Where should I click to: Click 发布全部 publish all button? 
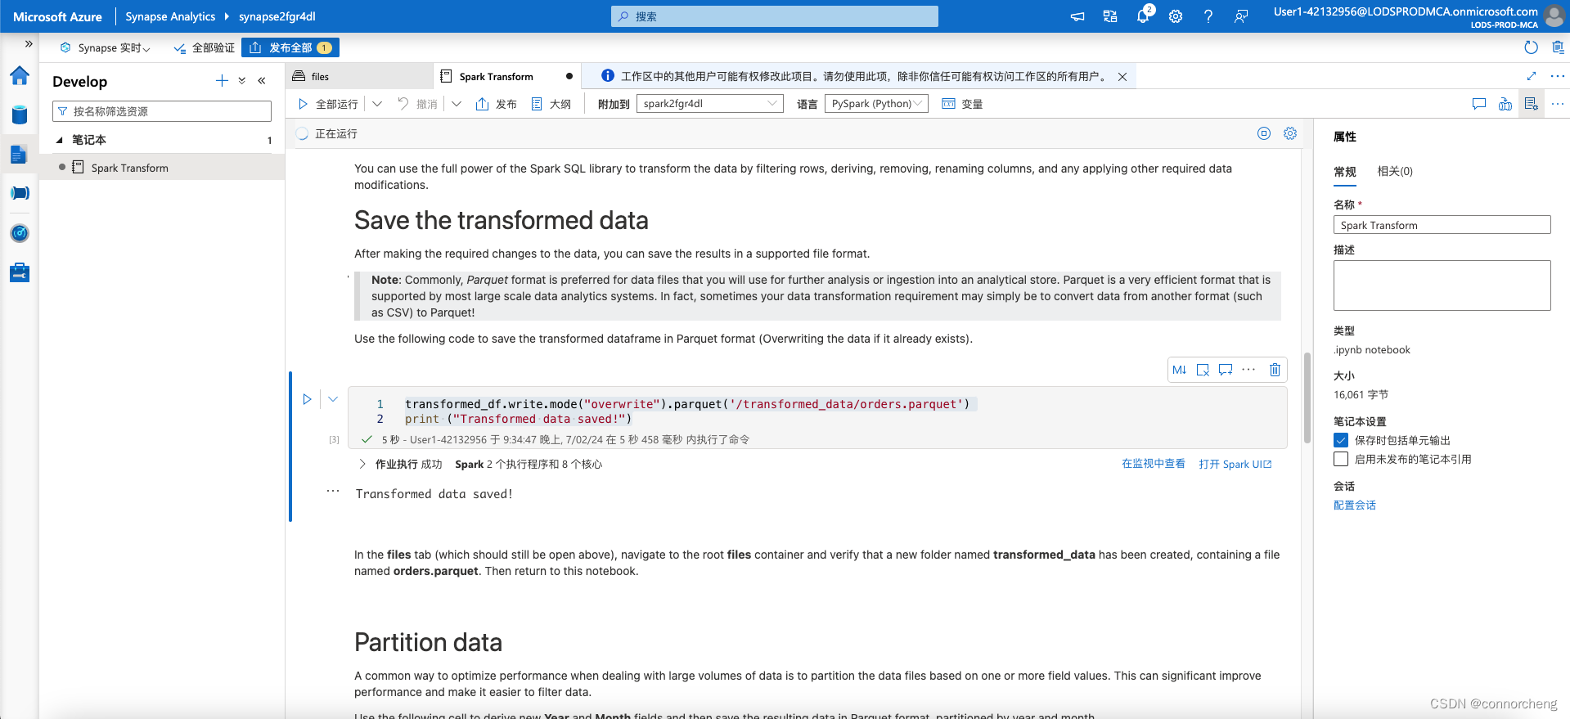pyautogui.click(x=290, y=47)
